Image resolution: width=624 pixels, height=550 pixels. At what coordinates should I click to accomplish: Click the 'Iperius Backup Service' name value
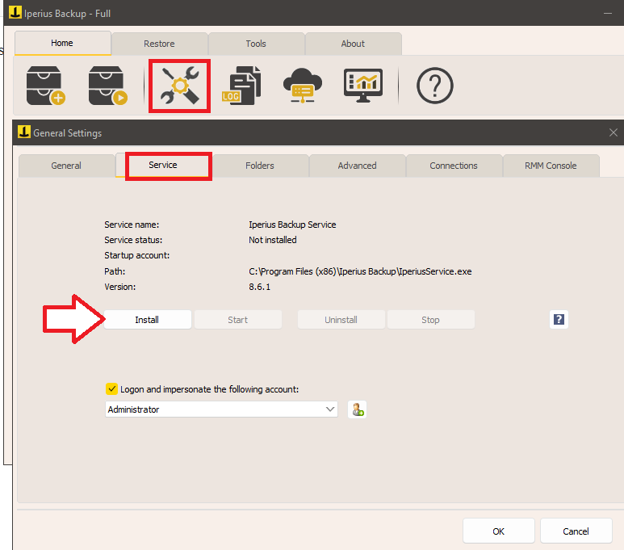point(292,225)
